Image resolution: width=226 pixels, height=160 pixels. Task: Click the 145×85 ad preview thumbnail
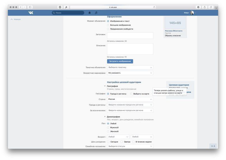[x=175, y=23]
